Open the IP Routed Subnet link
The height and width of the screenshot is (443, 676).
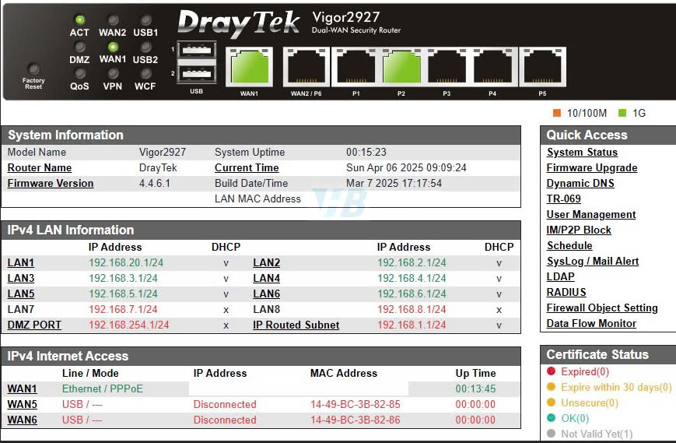[296, 325]
